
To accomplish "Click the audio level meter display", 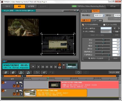I will click(x=72, y=66).
